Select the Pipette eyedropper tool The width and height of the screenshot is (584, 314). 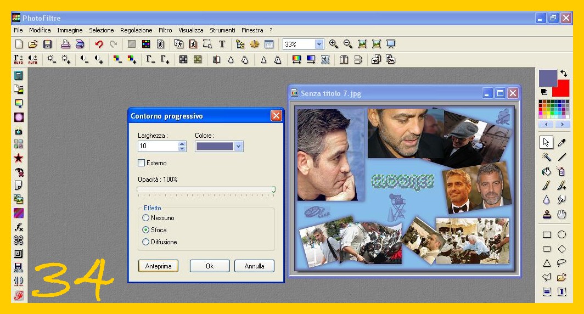(x=561, y=143)
